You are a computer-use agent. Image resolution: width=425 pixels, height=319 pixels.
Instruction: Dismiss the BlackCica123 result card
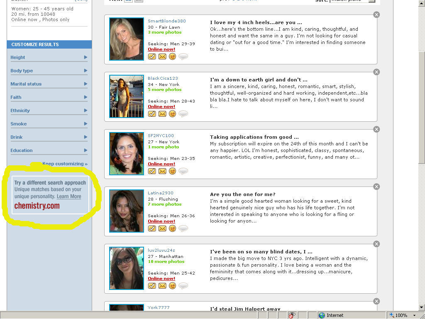coord(376,72)
